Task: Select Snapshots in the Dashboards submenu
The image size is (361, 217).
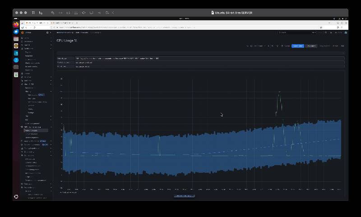Action: (29, 55)
